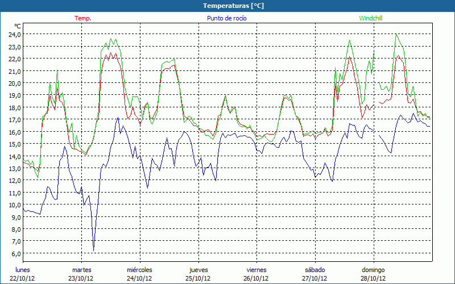Click the 6,0 value on the y-axis
The image size is (455, 284).
[x=16, y=254]
